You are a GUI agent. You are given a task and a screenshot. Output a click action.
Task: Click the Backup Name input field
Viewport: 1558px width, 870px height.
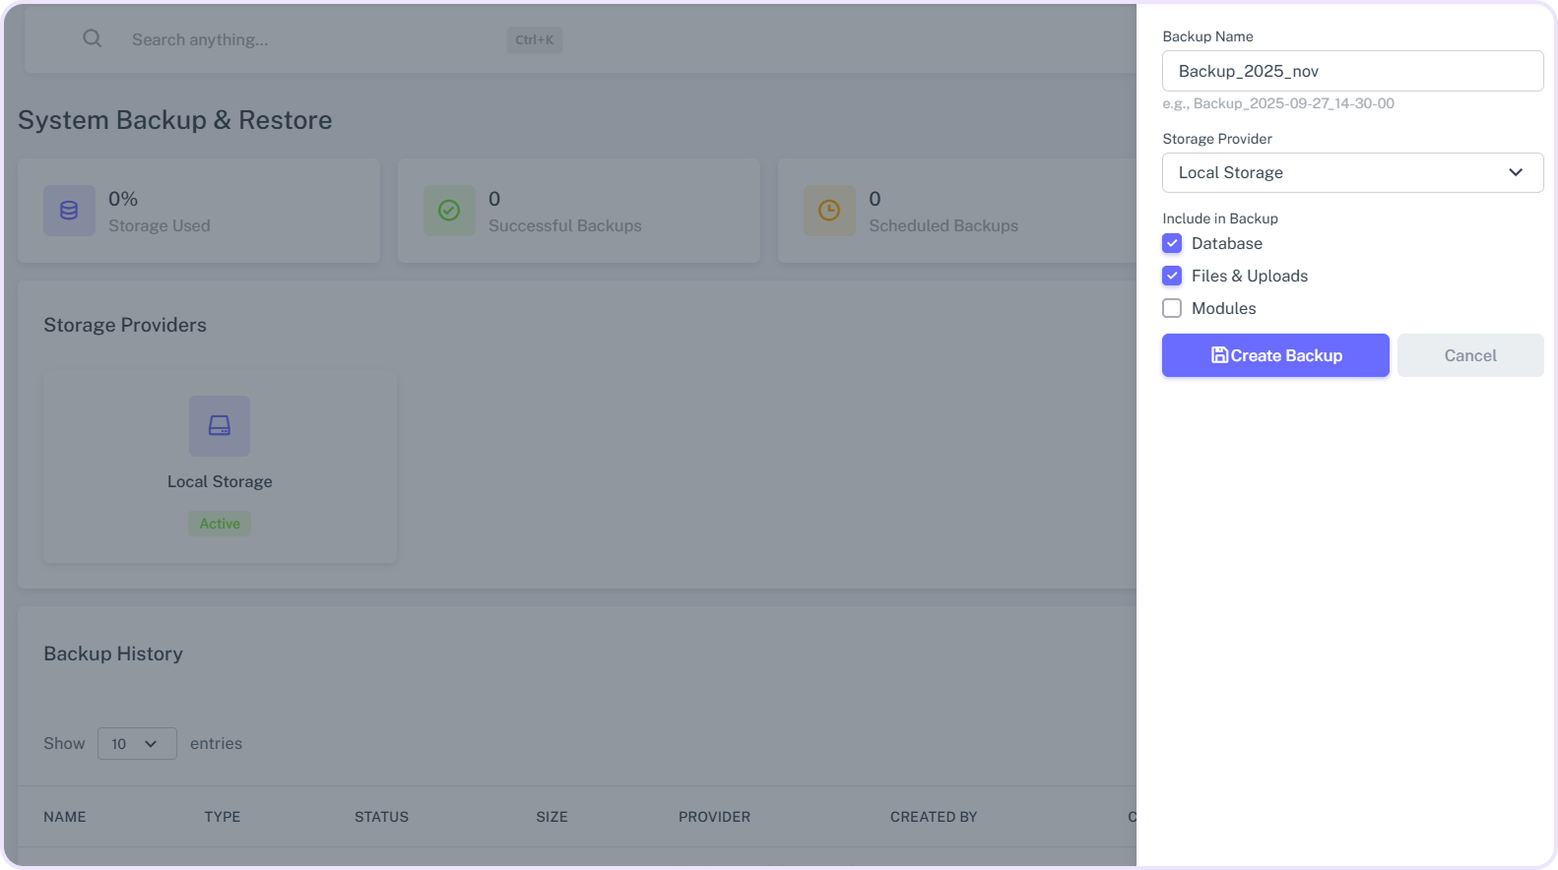(1351, 71)
